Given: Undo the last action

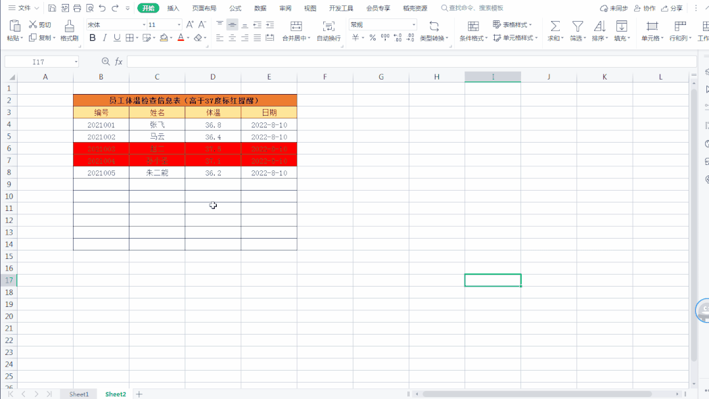Looking at the screenshot, I should click(103, 8).
